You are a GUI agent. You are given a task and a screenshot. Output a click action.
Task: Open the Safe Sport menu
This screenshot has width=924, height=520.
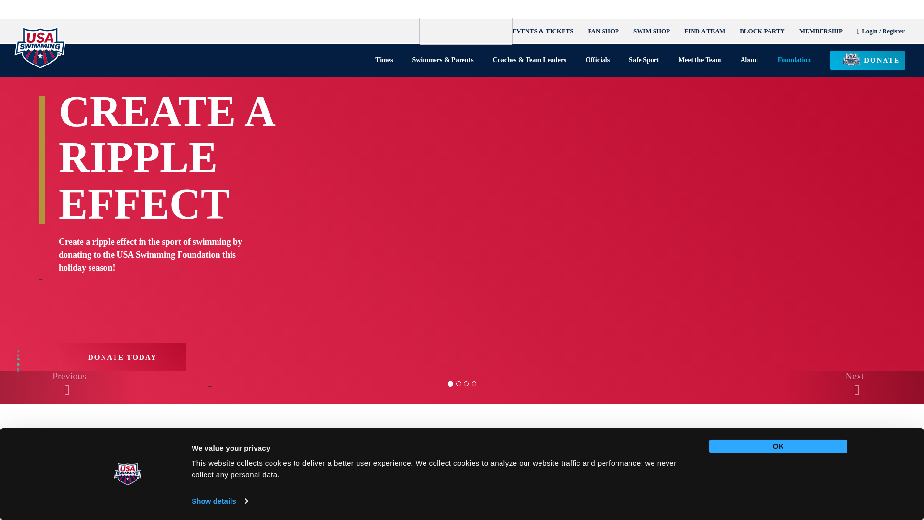pos(644,60)
